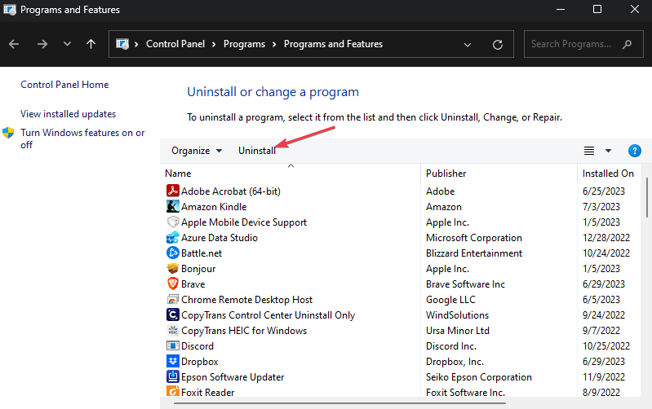Click the search magnifier icon
The height and width of the screenshot is (409, 652).
(x=627, y=44)
